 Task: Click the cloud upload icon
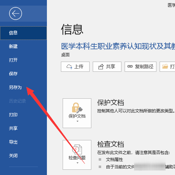pyautogui.click(x=69, y=67)
